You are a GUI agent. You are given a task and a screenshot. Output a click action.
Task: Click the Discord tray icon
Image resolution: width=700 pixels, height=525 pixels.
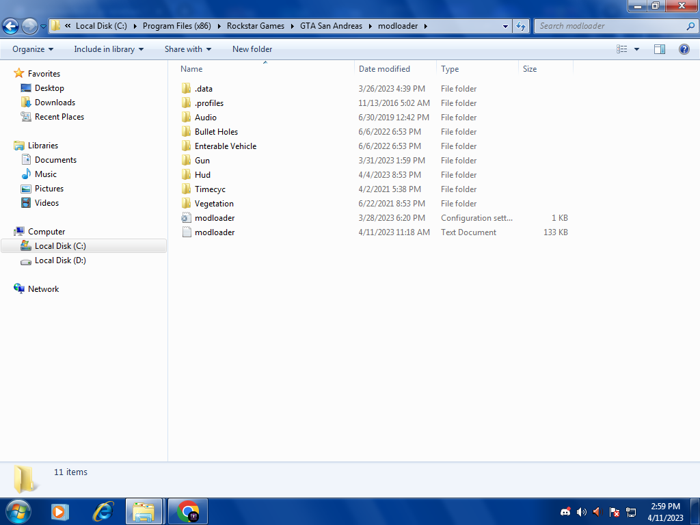tap(565, 512)
